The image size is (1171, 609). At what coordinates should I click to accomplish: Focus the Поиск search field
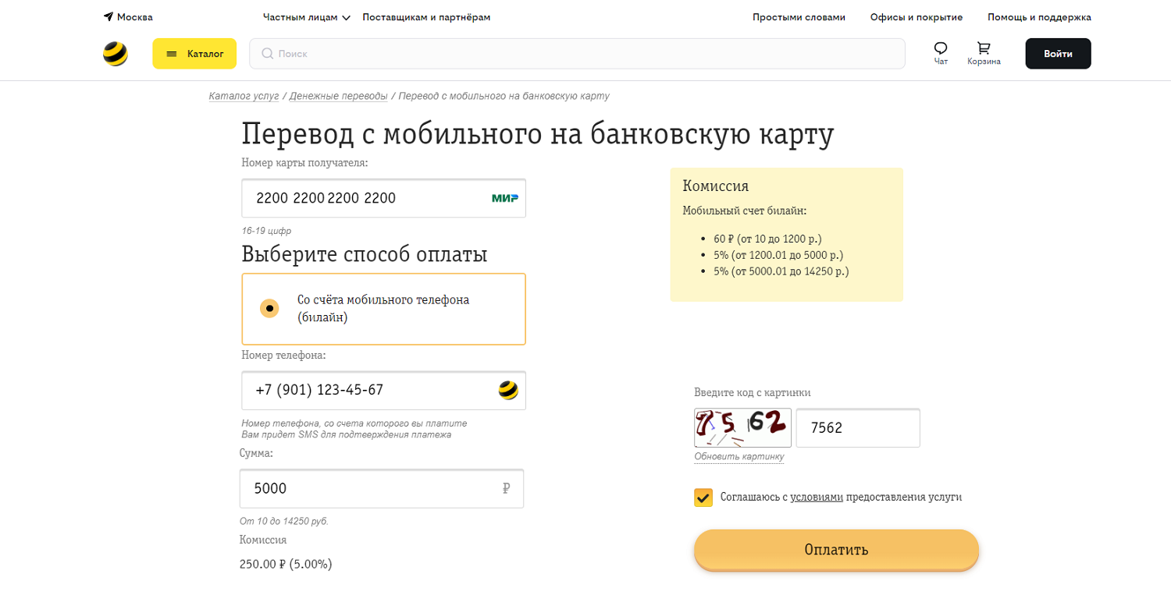(x=577, y=54)
